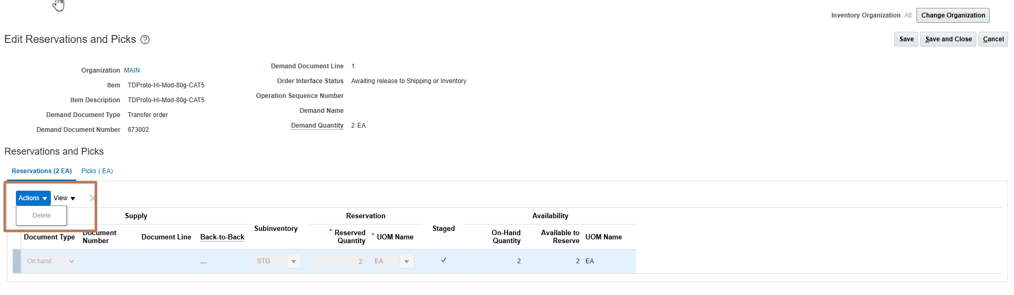The width and height of the screenshot is (1014, 295).
Task: Click the STG subinventory field
Action: click(270, 261)
